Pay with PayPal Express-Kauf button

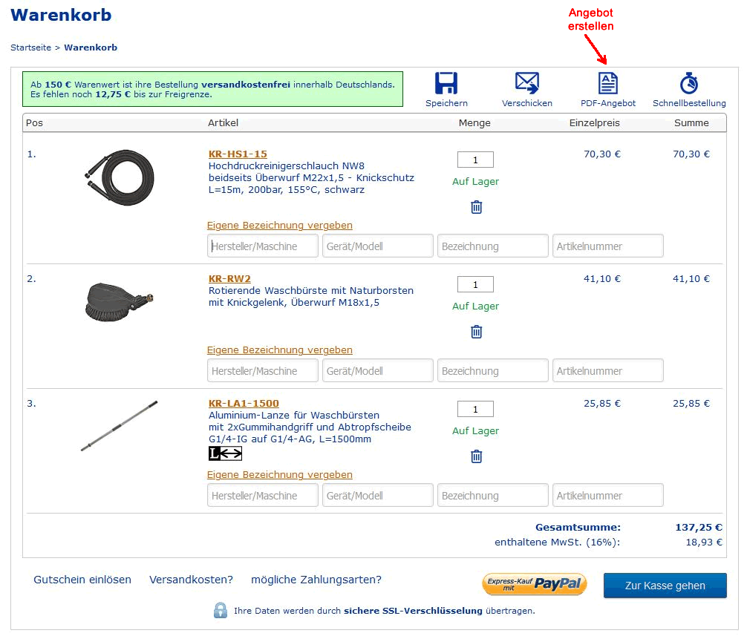click(535, 584)
